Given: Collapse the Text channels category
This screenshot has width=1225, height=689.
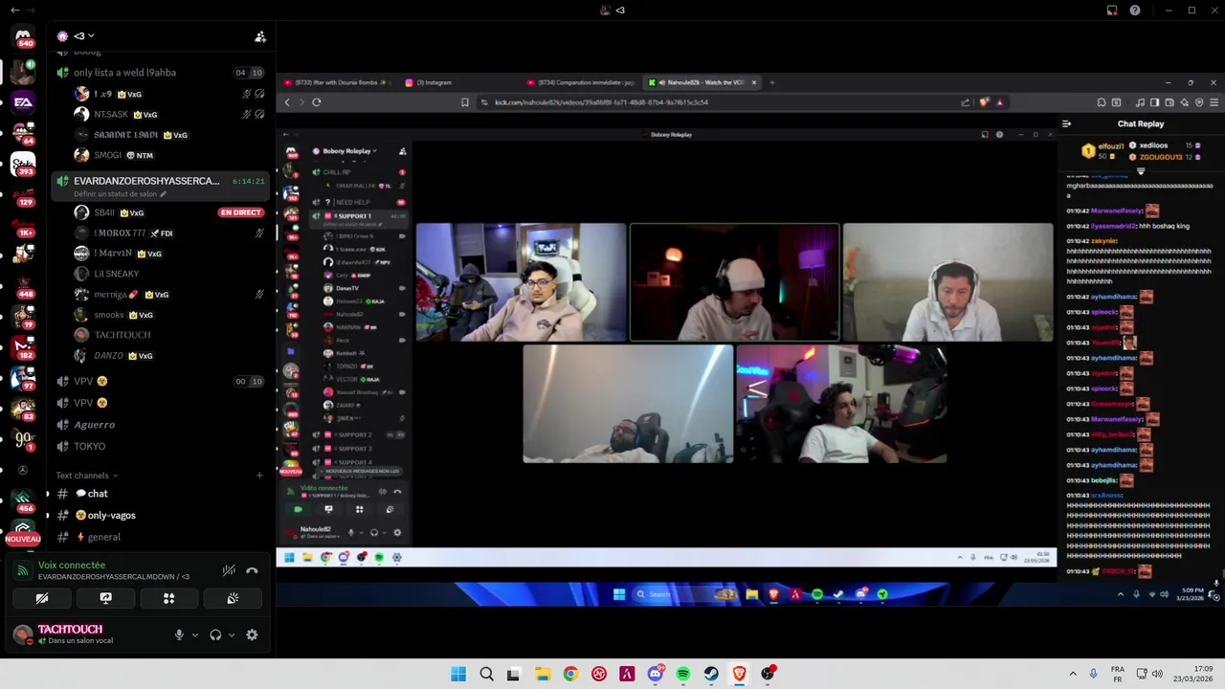Looking at the screenshot, I should pos(86,476).
